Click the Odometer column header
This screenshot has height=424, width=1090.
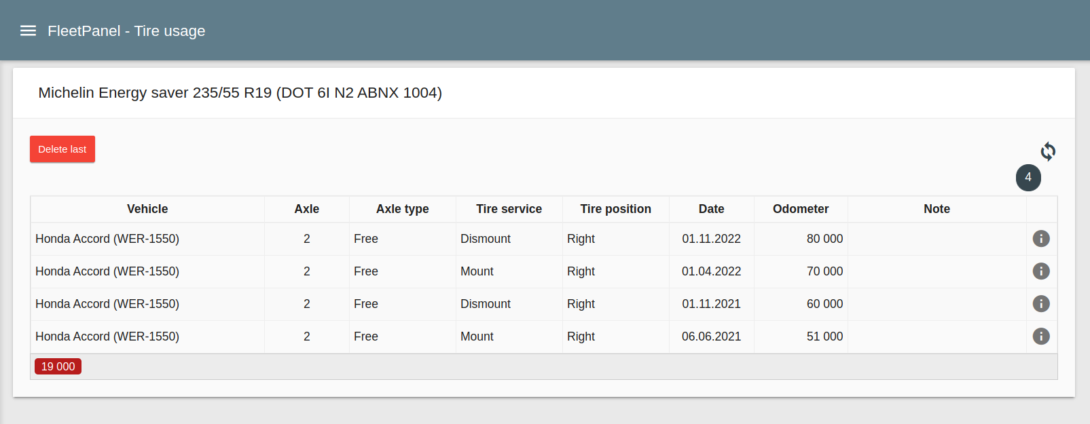tap(800, 209)
